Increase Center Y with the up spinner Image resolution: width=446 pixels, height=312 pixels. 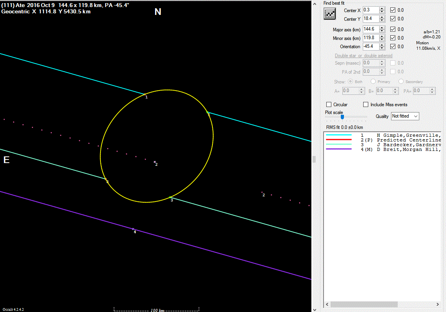[382, 17]
